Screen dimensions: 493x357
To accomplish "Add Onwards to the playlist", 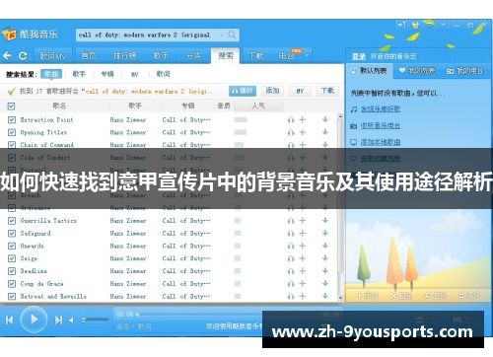I will coord(303,246).
